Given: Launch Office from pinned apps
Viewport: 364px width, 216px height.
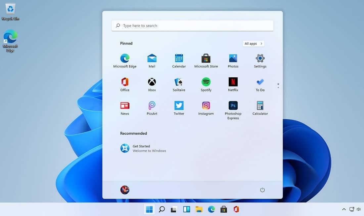Looking at the screenshot, I should [x=125, y=85].
